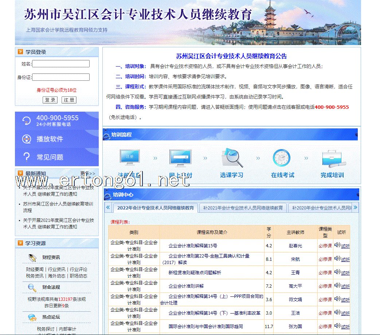Click the 网上支付 payment icon

pos(180,158)
